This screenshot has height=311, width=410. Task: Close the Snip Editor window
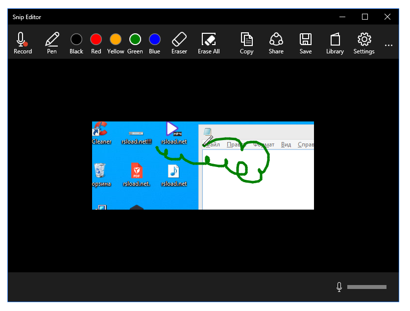click(x=387, y=17)
